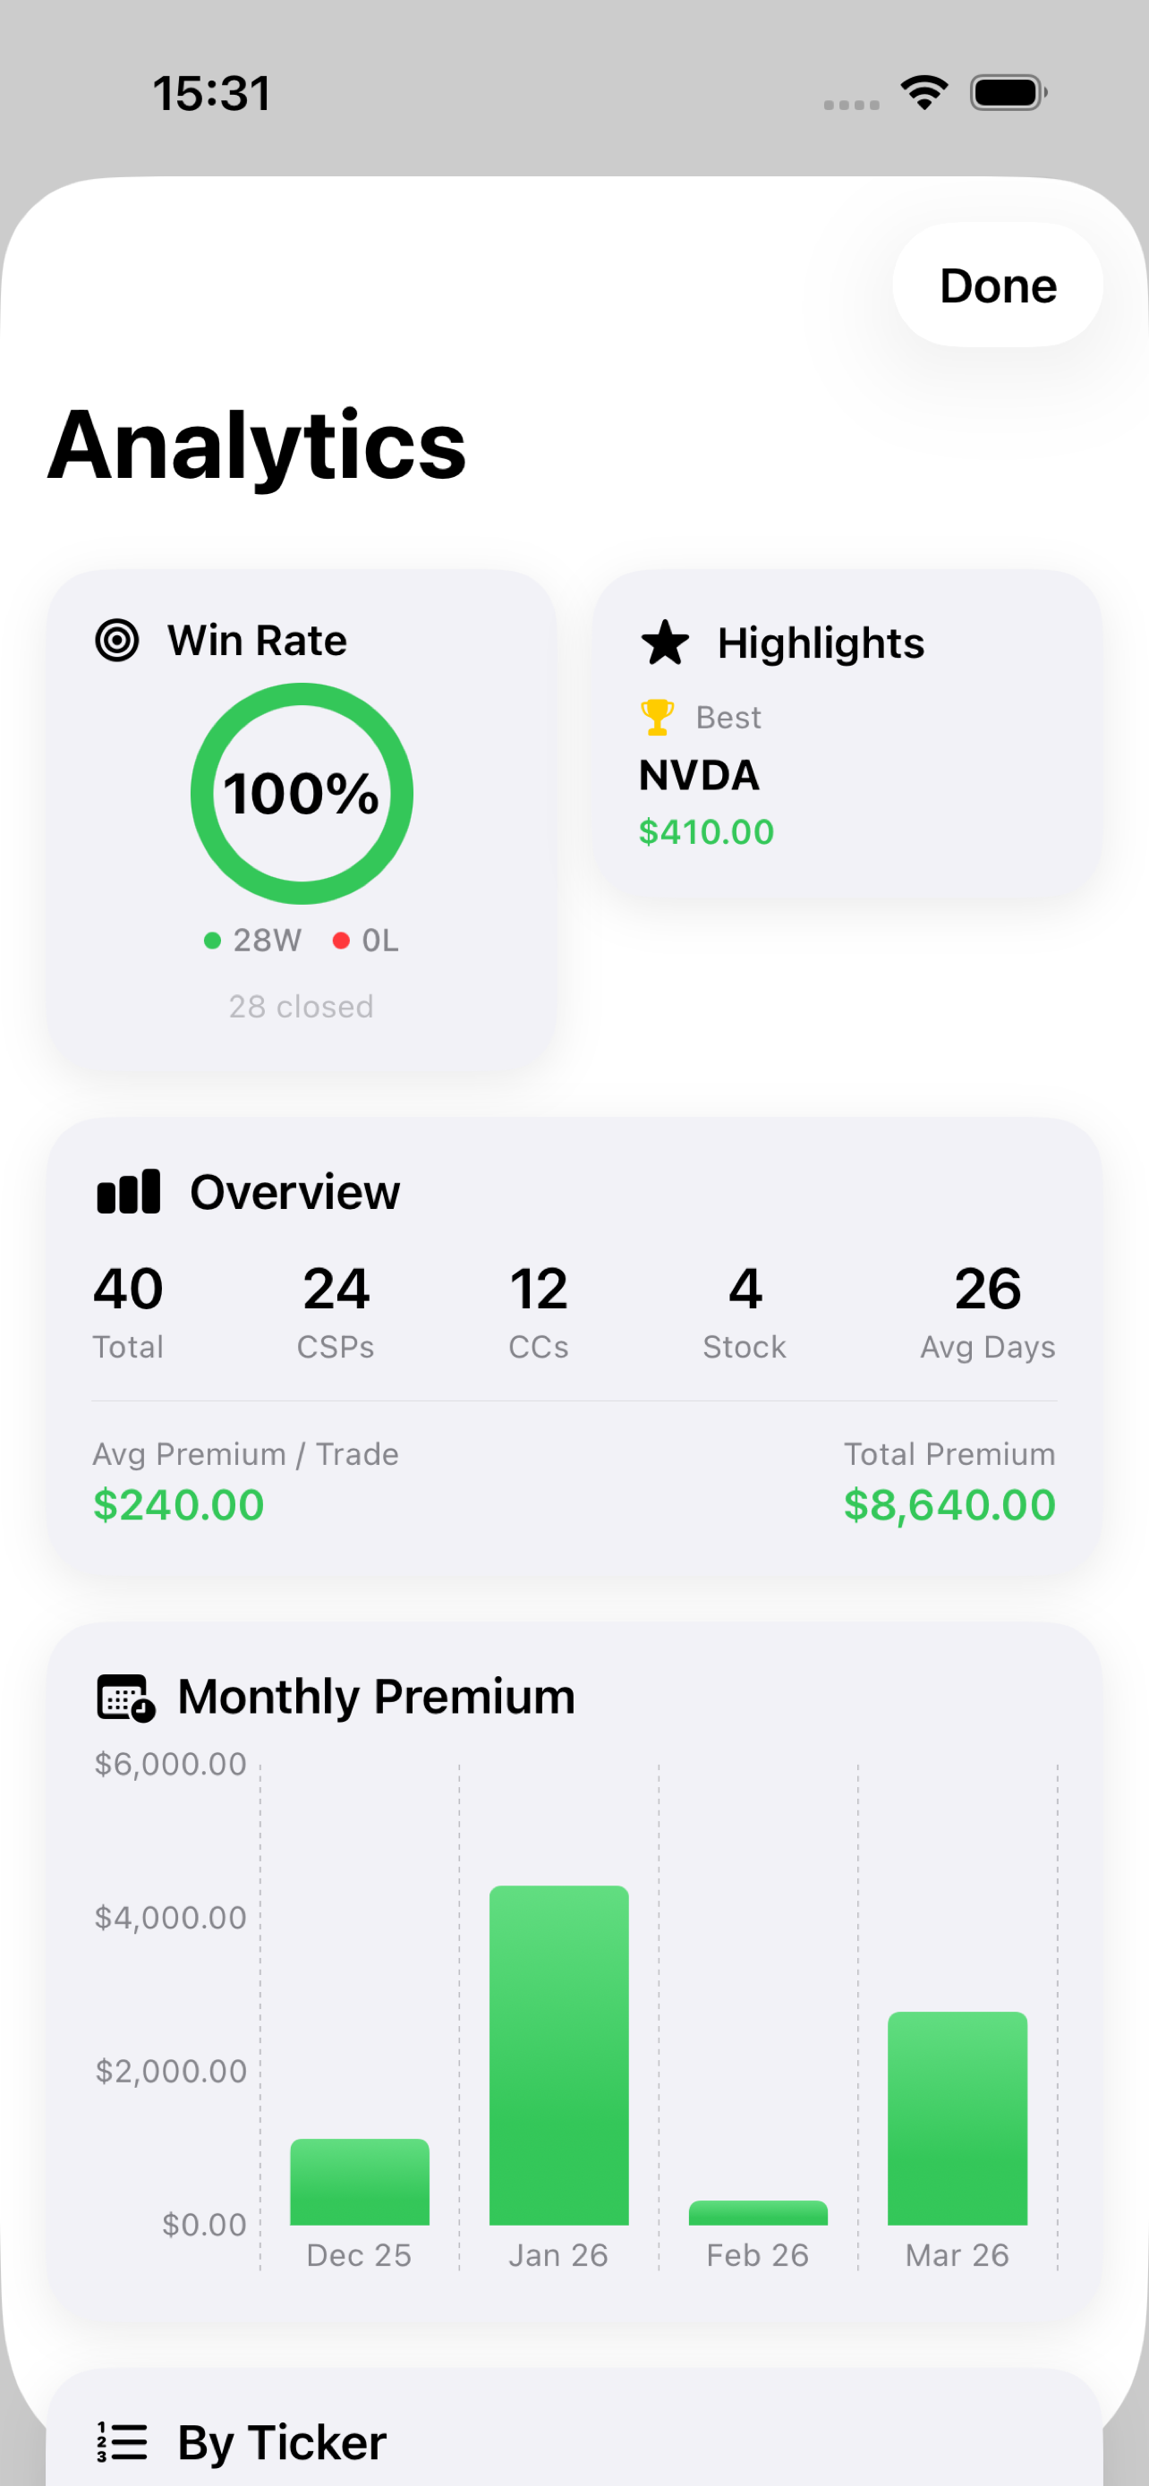Image resolution: width=1149 pixels, height=2486 pixels.
Task: Tap the Done button
Action: pos(997,285)
